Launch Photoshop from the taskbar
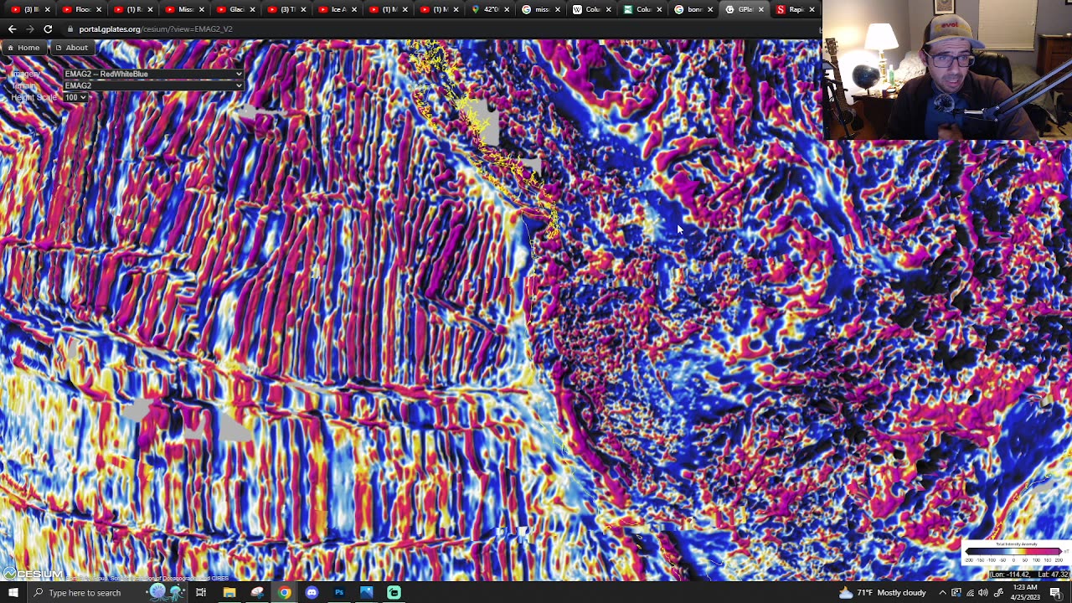 pyautogui.click(x=339, y=593)
